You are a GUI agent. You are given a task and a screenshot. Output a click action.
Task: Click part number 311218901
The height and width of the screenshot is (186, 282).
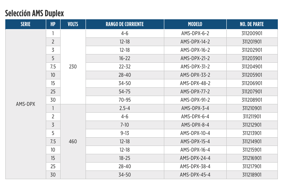[252, 175]
